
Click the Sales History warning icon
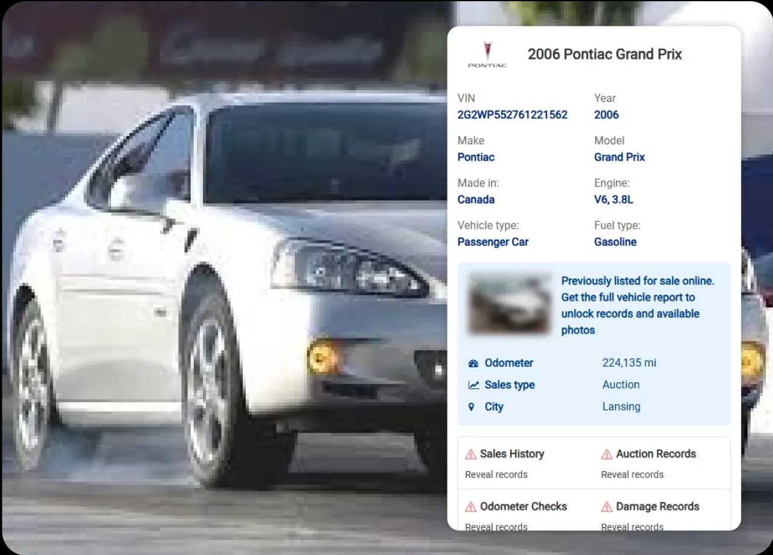coord(470,455)
